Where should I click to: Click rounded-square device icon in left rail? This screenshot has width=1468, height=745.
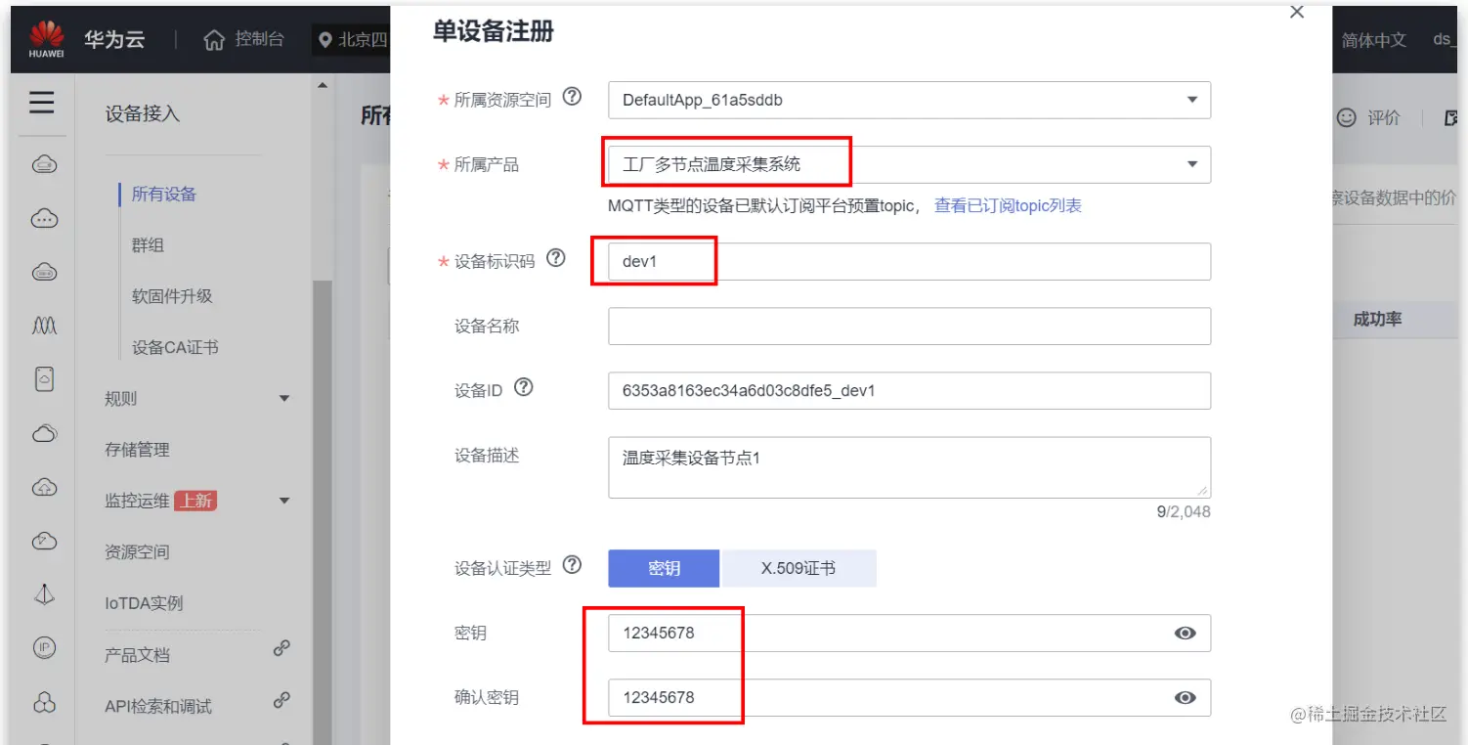click(44, 378)
